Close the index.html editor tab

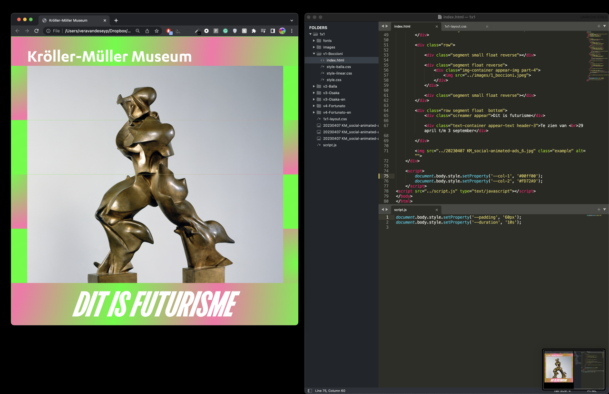tap(437, 27)
